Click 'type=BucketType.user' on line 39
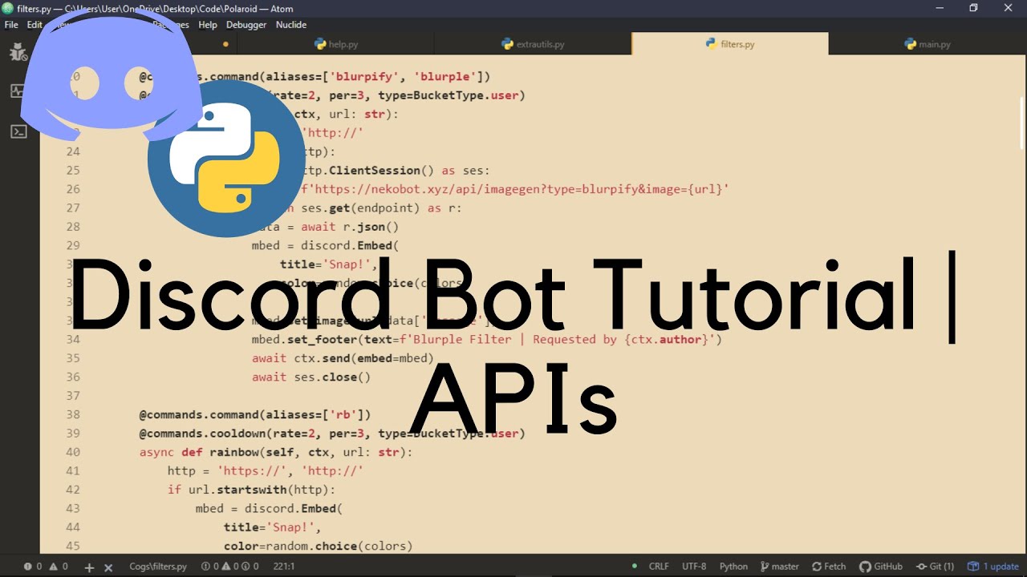The width and height of the screenshot is (1027, 577). (449, 434)
